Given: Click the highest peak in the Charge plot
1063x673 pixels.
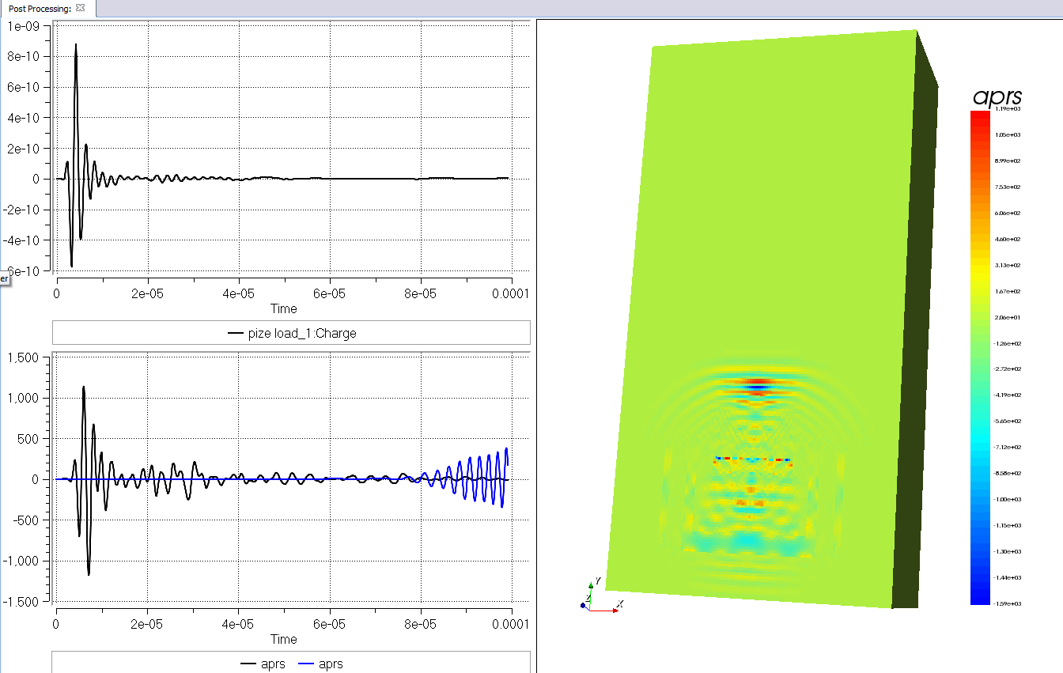Looking at the screenshot, I should (76, 45).
